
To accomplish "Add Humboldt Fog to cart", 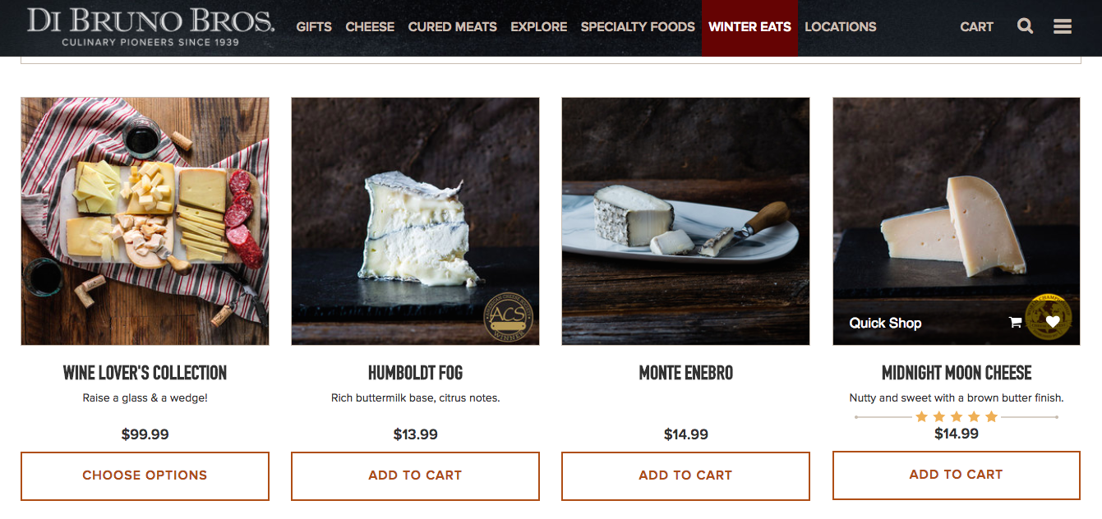I will tap(415, 475).
